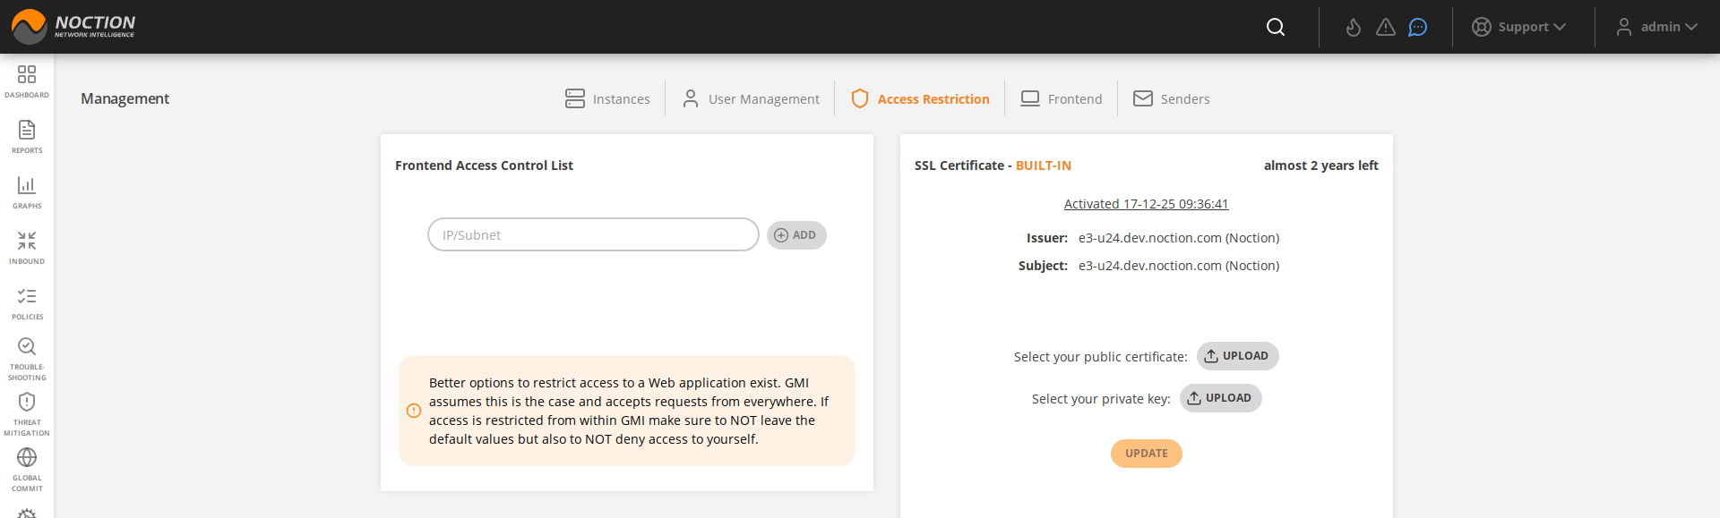The height and width of the screenshot is (518, 1720).
Task: Open Reports from the sidebar
Action: click(x=27, y=136)
